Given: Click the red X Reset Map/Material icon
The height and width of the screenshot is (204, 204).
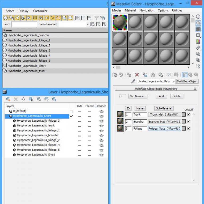Looking at the screenshot, I should [137, 75].
